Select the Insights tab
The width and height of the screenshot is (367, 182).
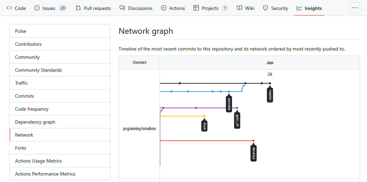(x=309, y=8)
